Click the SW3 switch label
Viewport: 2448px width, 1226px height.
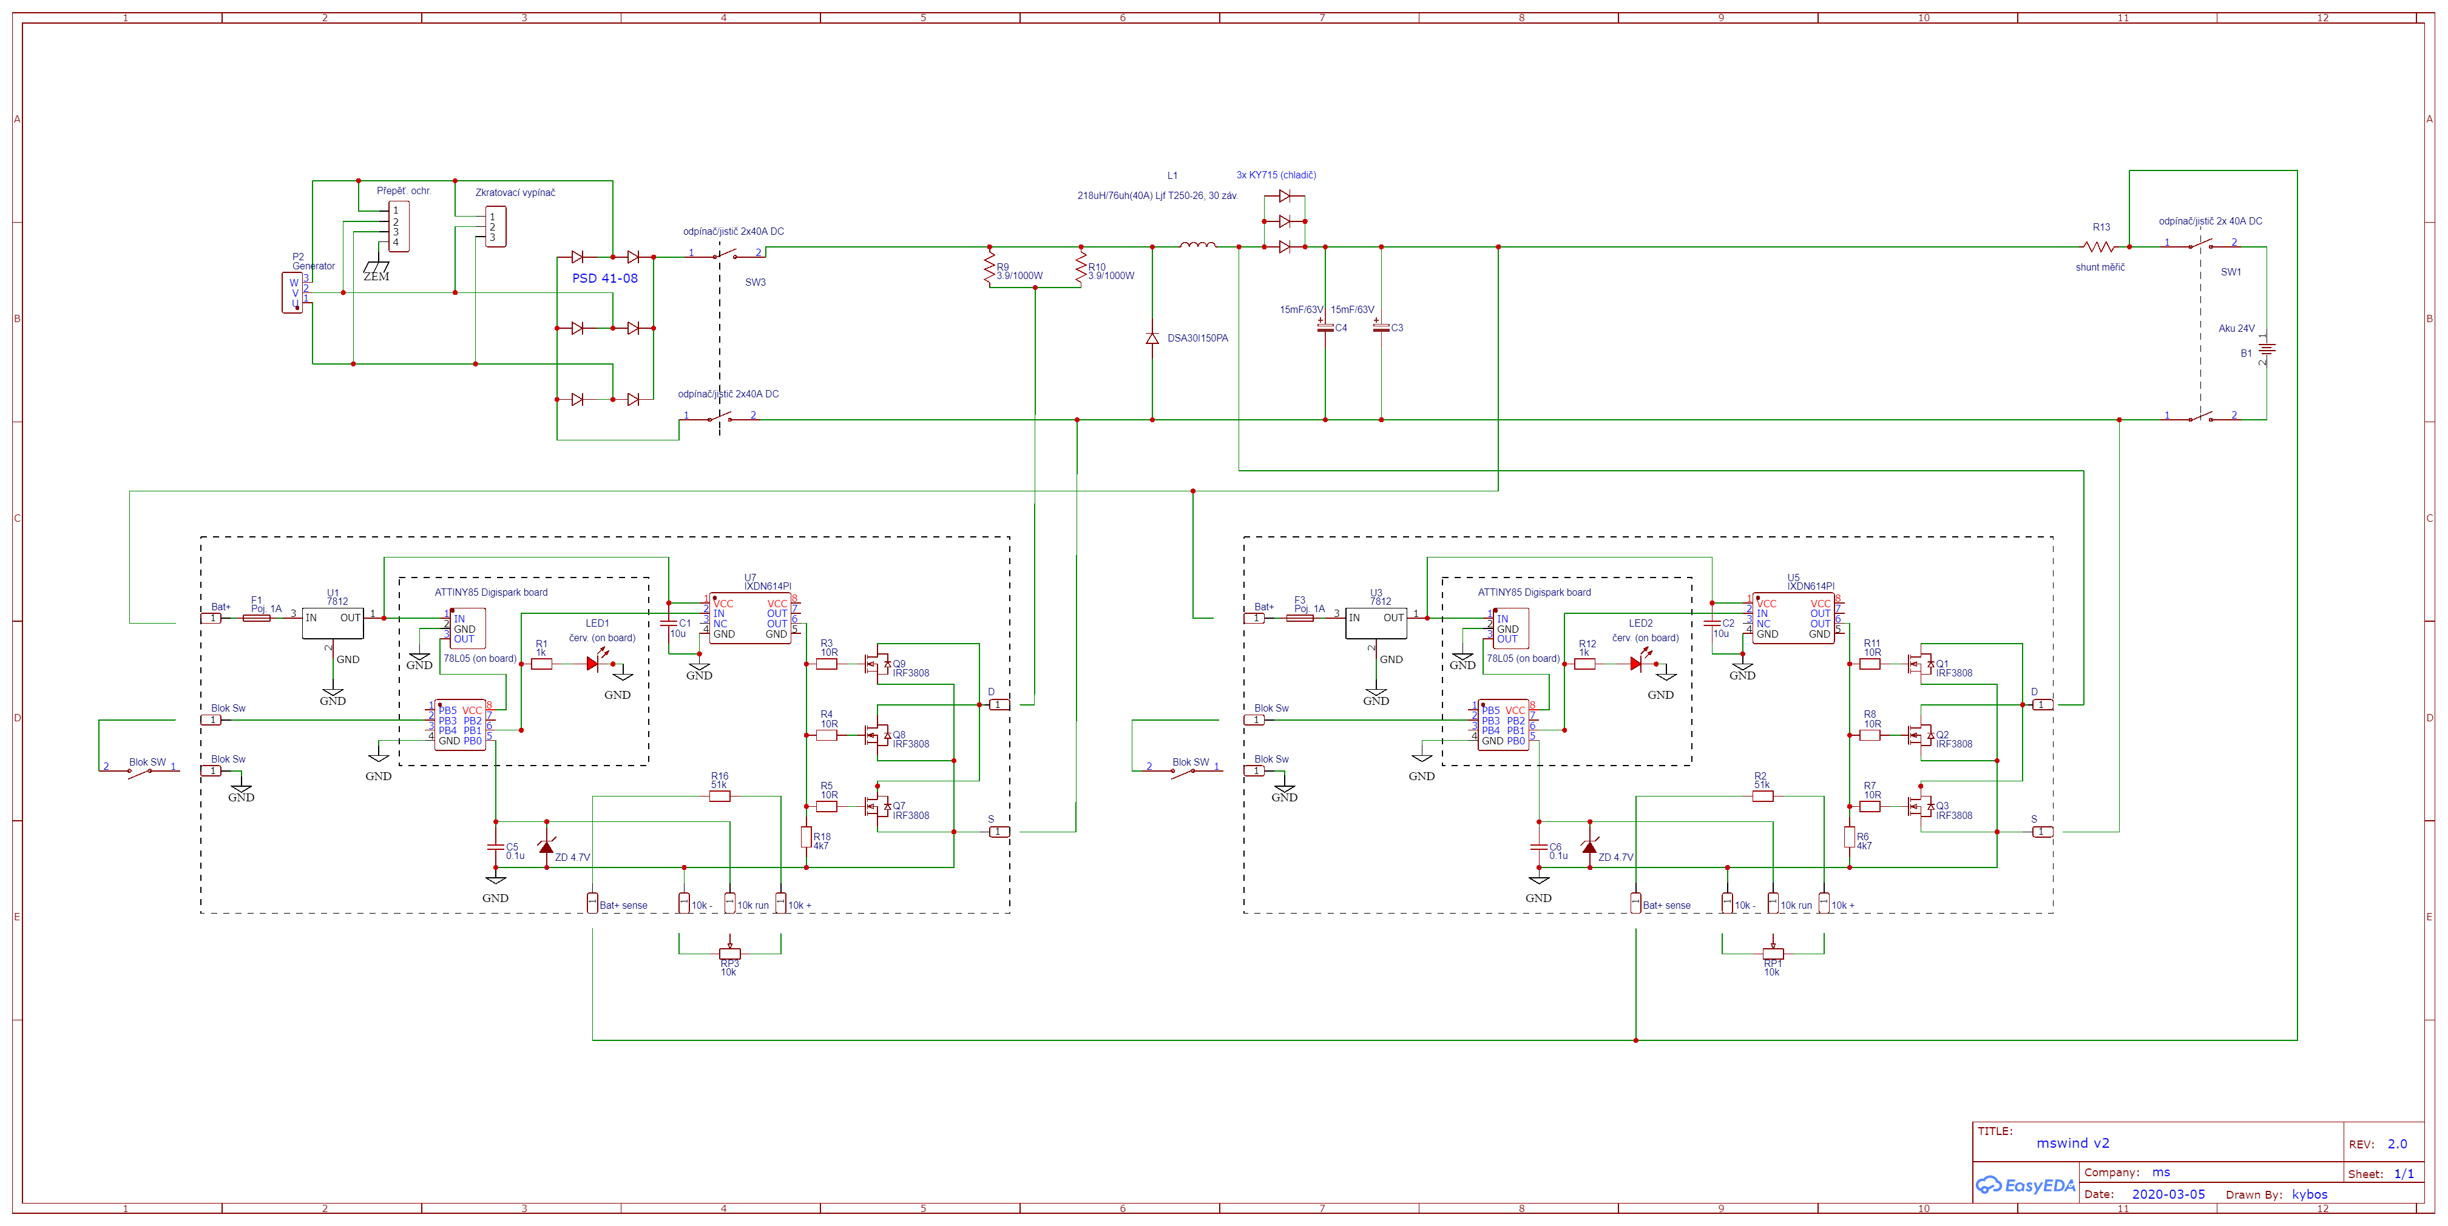[x=756, y=282]
